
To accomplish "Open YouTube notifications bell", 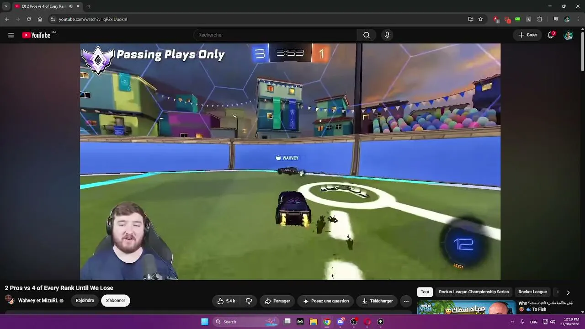I will click(551, 35).
